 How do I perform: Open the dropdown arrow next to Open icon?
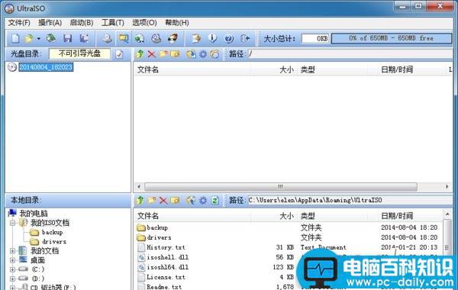click(x=39, y=39)
